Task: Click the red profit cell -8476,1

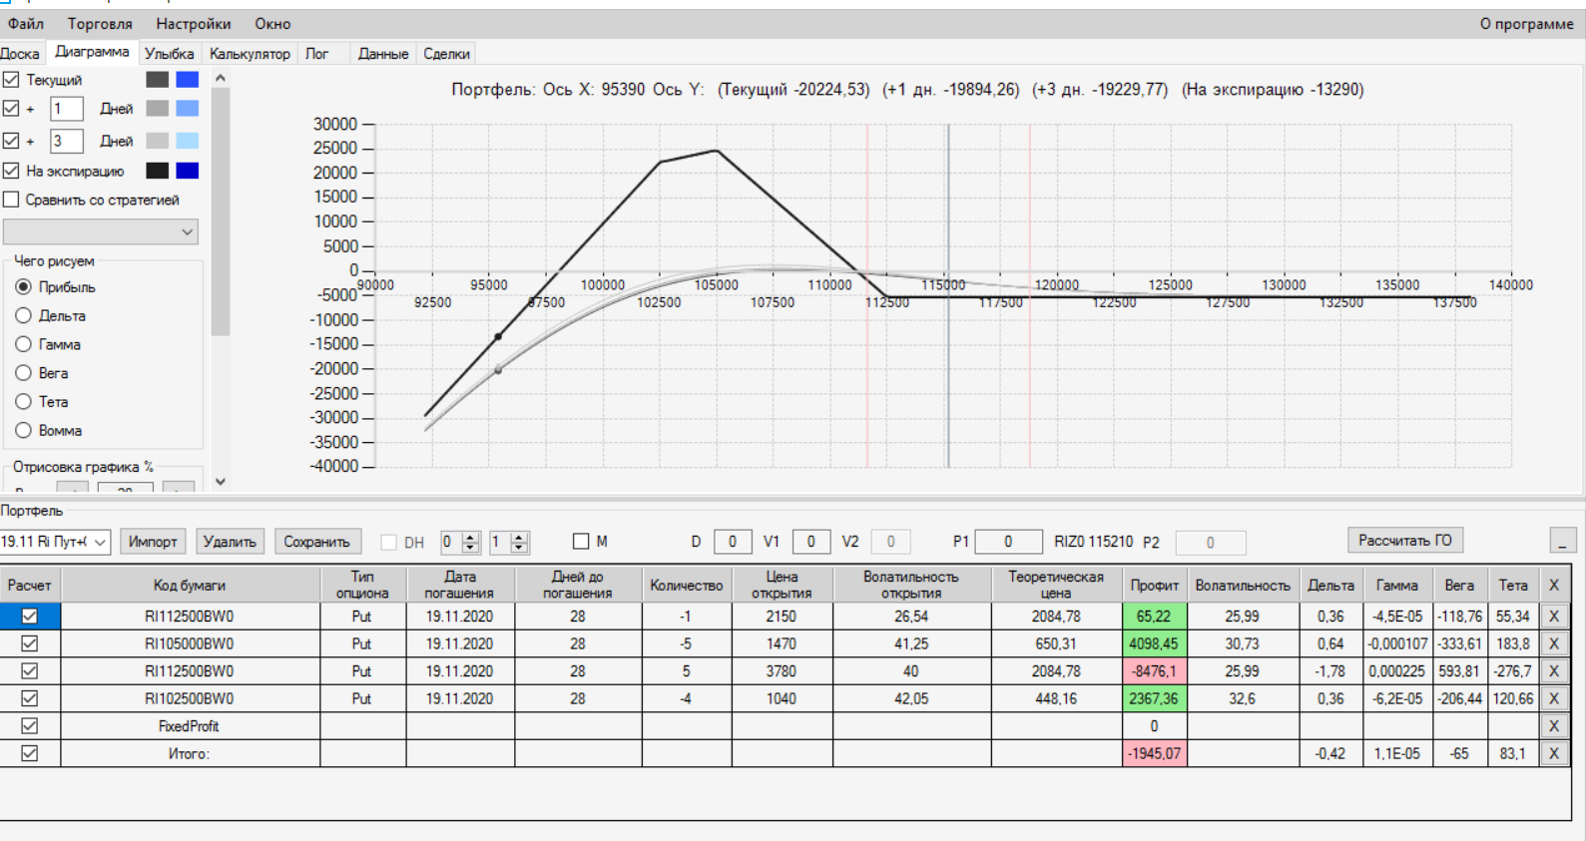Action: [x=1155, y=671]
